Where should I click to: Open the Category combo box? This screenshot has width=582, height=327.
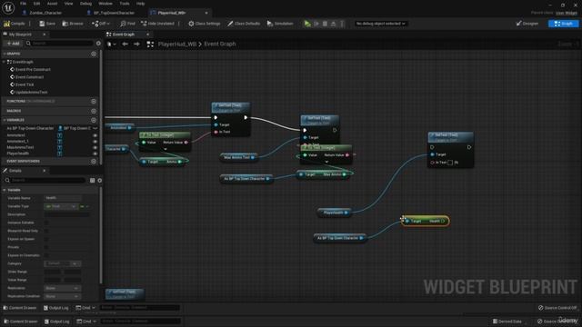coord(63,263)
